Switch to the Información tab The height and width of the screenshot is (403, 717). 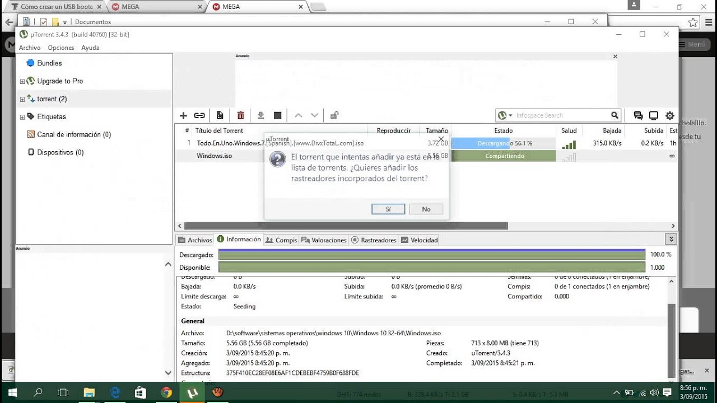click(x=239, y=240)
